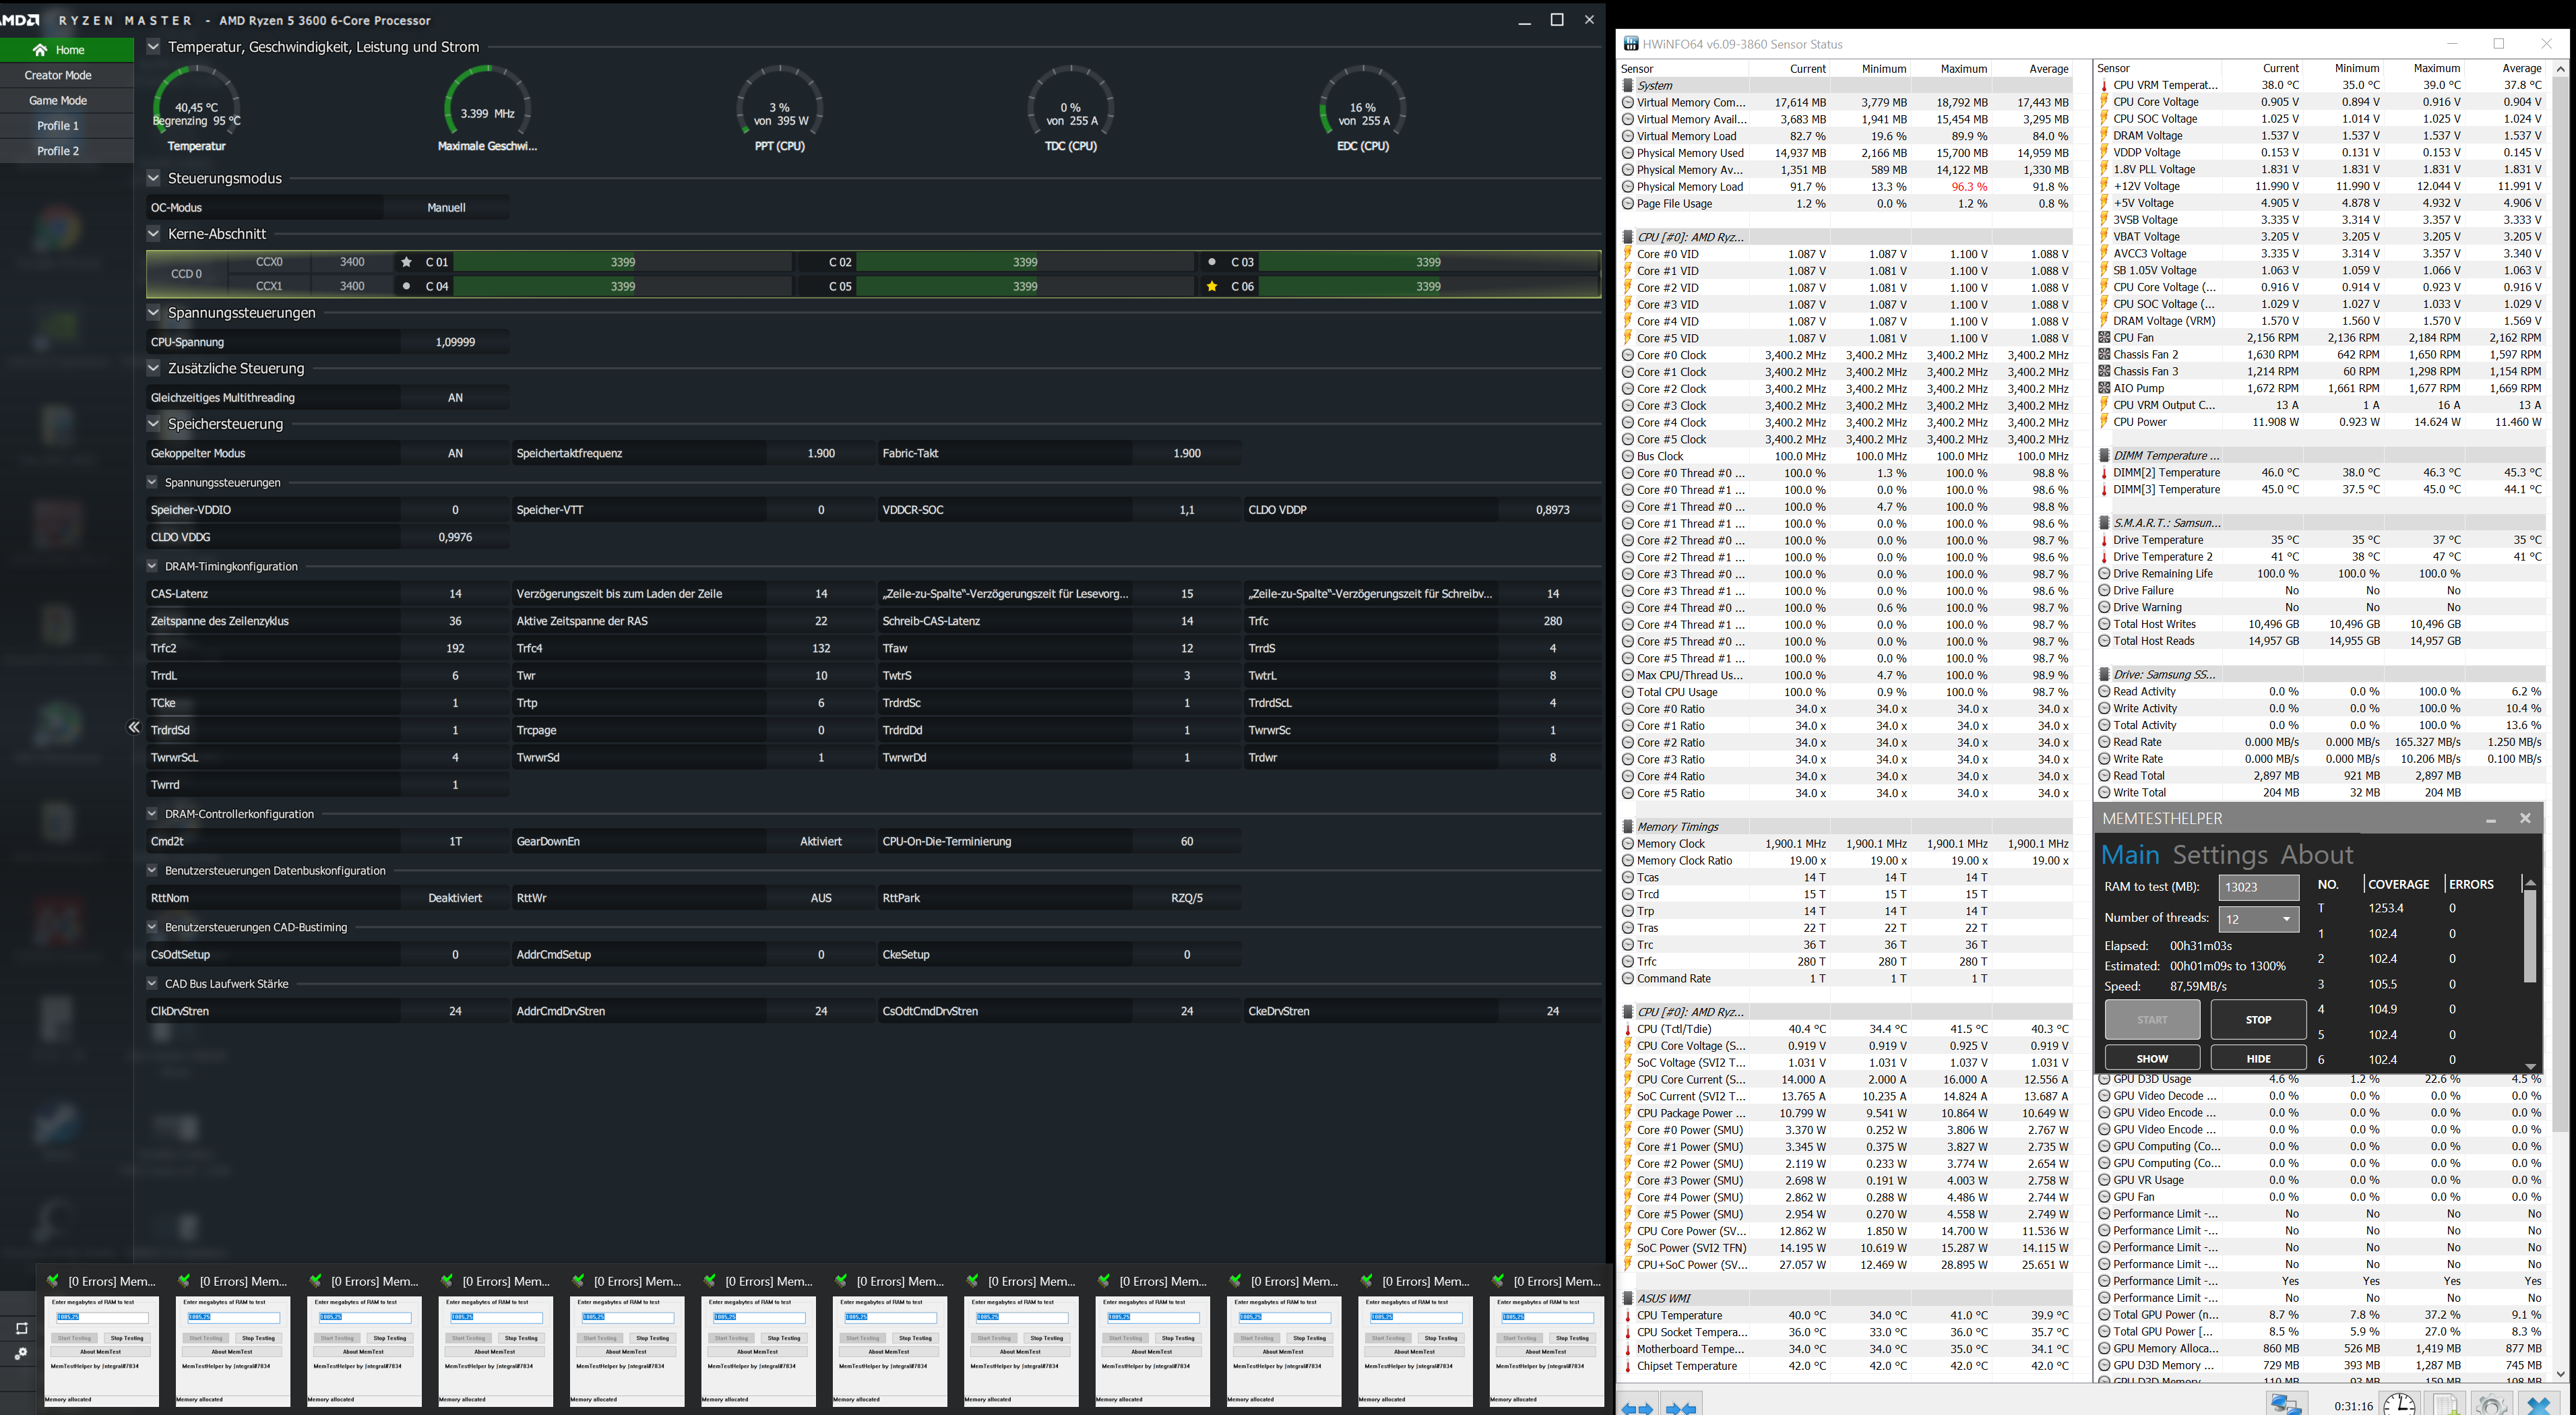The height and width of the screenshot is (1415, 2576).
Task: Collapse Ryzen Master sidebar double-chevron
Action: pyautogui.click(x=134, y=727)
